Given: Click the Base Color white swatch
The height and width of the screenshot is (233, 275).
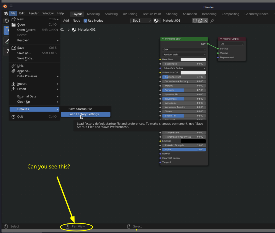Looking at the screenshot, I should pos(193,60).
